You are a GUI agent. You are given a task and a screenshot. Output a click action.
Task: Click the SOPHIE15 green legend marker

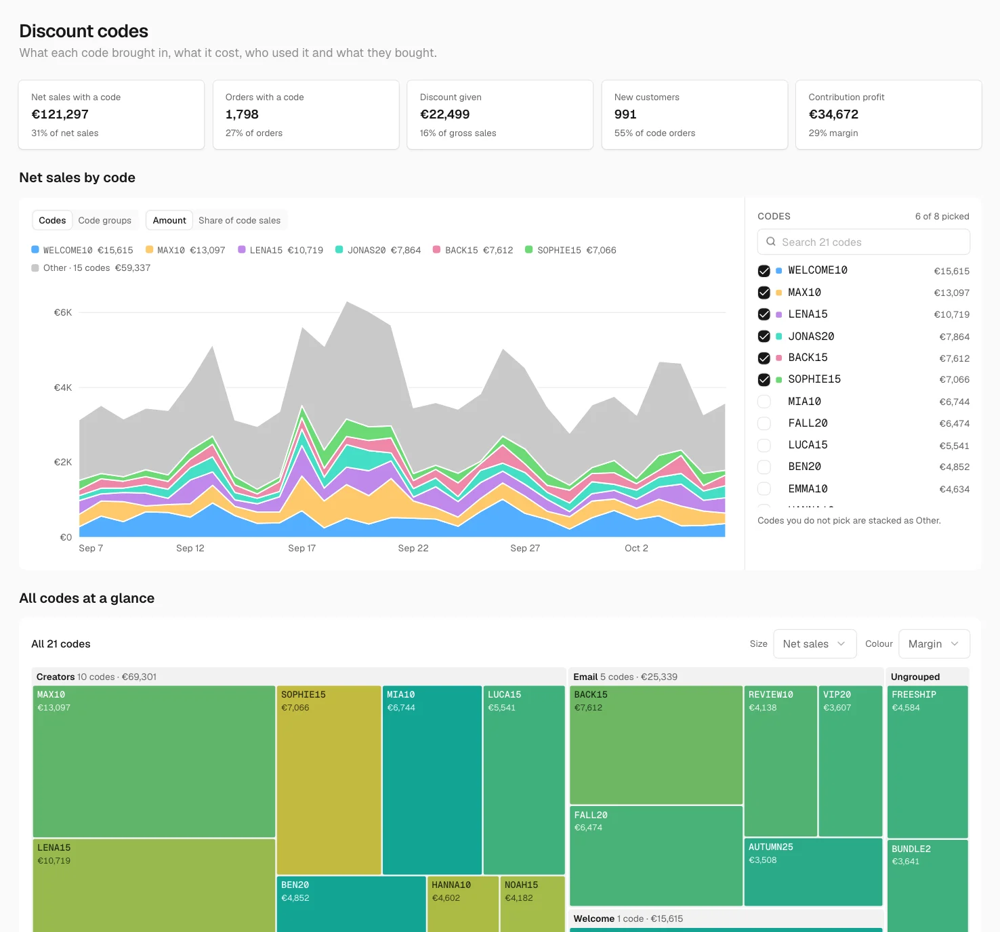529,249
